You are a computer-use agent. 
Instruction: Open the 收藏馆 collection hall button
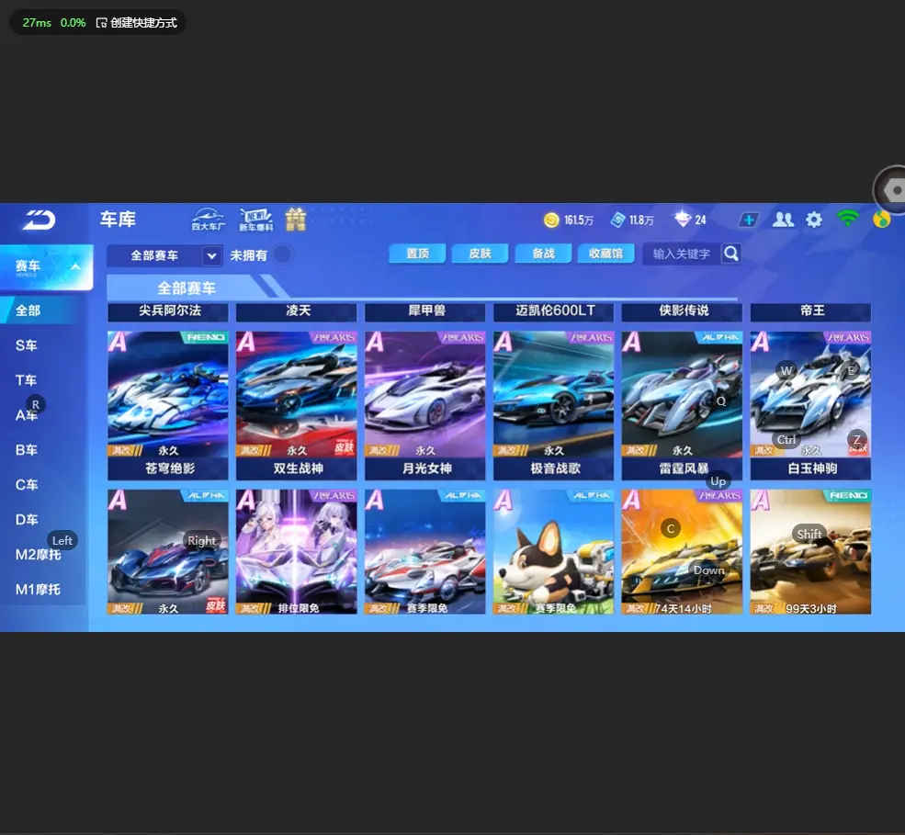coord(606,254)
